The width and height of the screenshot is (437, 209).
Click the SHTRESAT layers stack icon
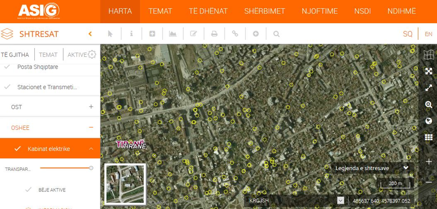click(7, 34)
